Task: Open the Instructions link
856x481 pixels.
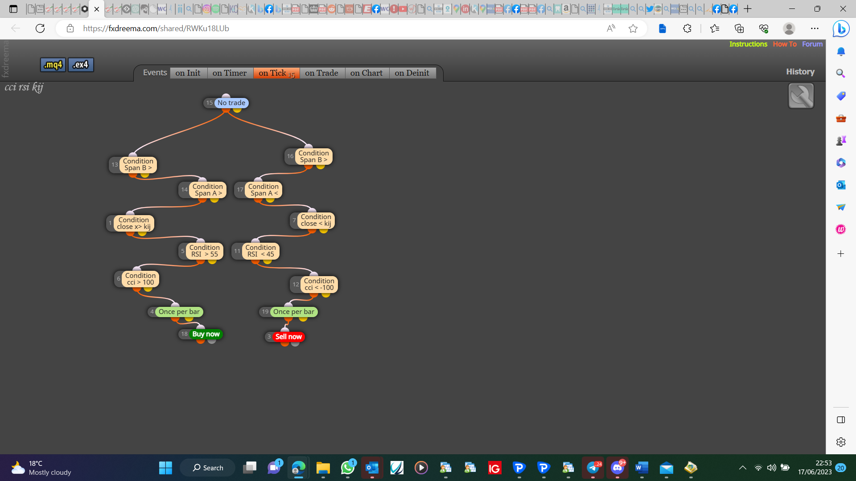Action: point(748,44)
